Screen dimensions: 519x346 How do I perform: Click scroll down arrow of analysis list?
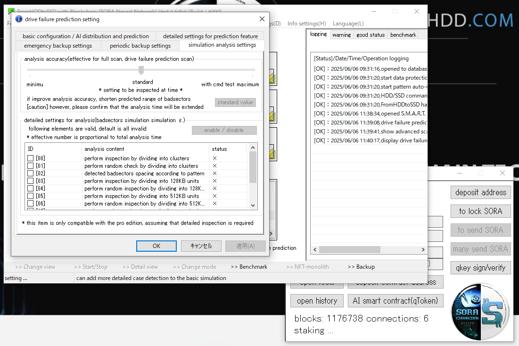coord(253,205)
